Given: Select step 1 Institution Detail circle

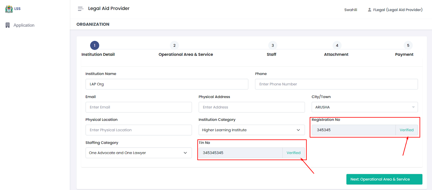Looking at the screenshot, I should (94, 45).
